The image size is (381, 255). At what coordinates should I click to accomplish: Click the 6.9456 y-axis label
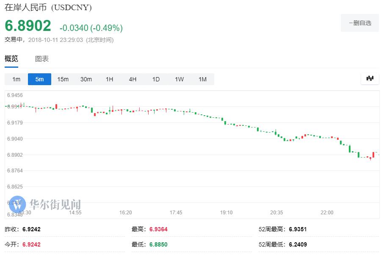point(15,95)
